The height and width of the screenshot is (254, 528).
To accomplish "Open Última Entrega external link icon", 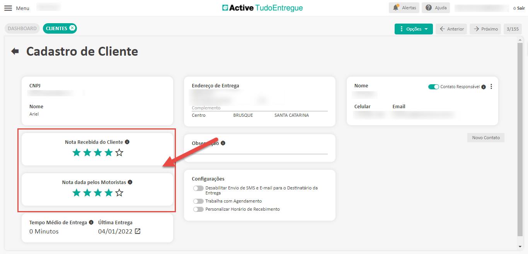I will point(137,232).
